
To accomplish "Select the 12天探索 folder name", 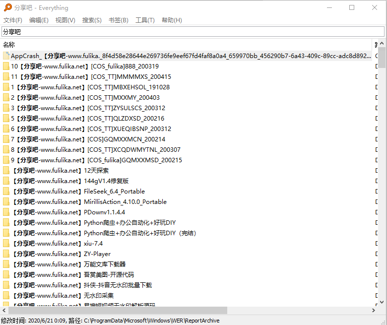I will coord(61,171).
